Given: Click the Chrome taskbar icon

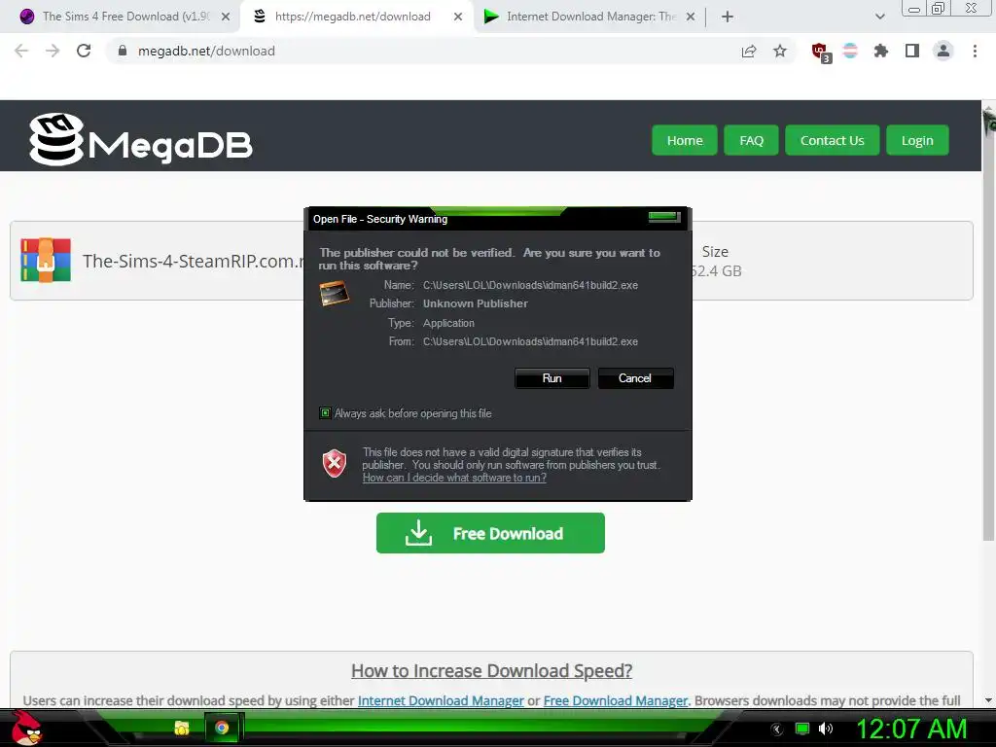Looking at the screenshot, I should point(222,728).
